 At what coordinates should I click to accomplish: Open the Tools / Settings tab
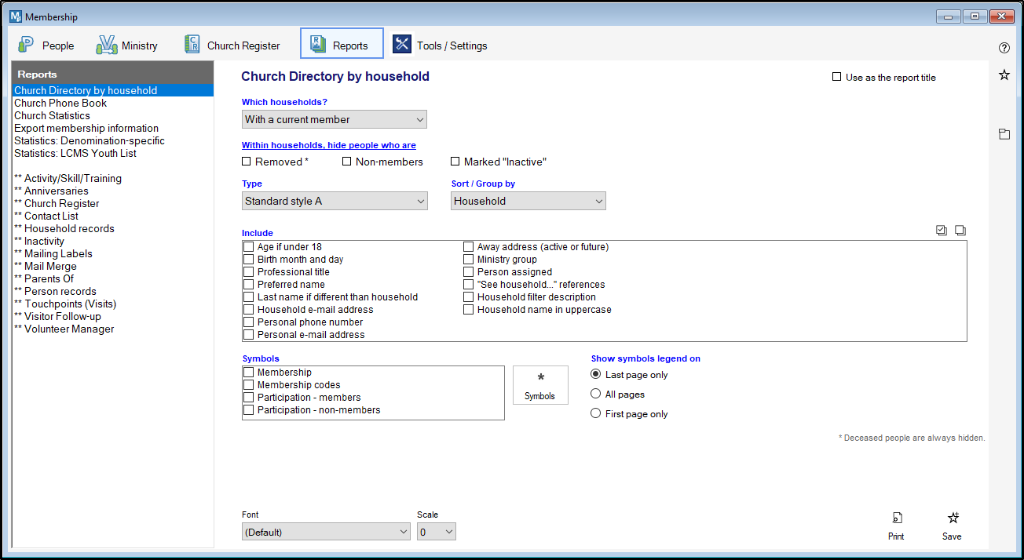click(x=441, y=45)
